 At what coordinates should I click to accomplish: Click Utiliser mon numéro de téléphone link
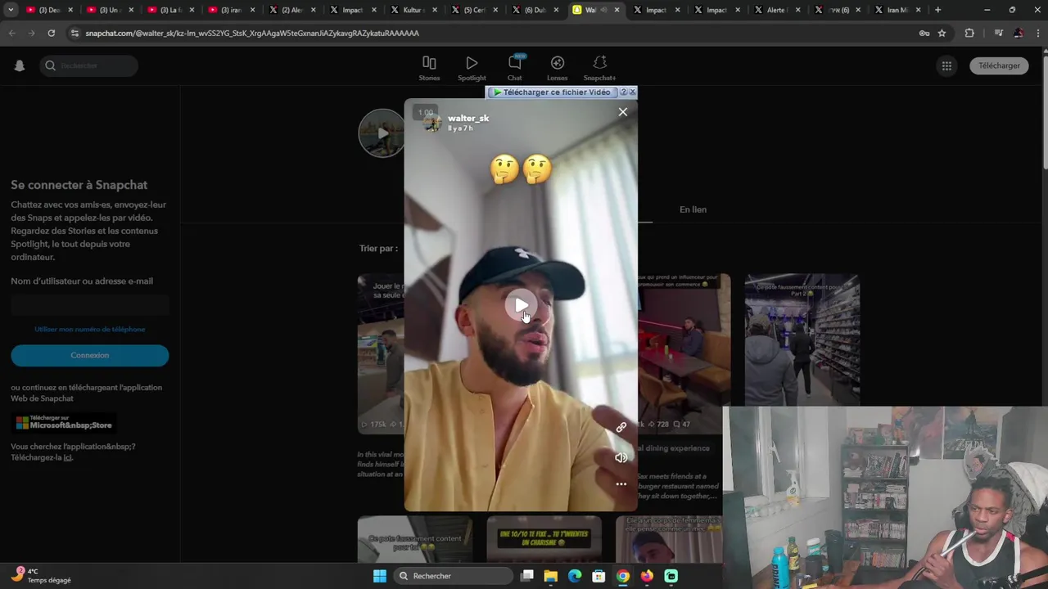coord(90,329)
